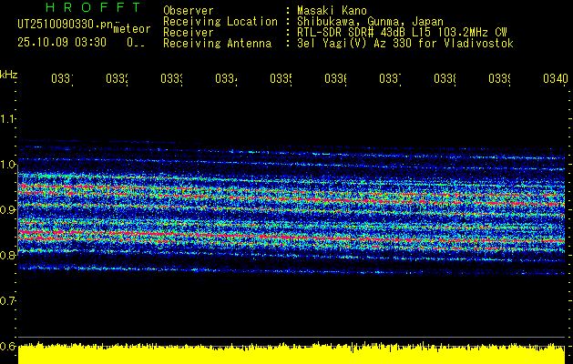This screenshot has height=364, width=573.
Task: Click the RTL-SDR receiver description line
Action: [402, 33]
